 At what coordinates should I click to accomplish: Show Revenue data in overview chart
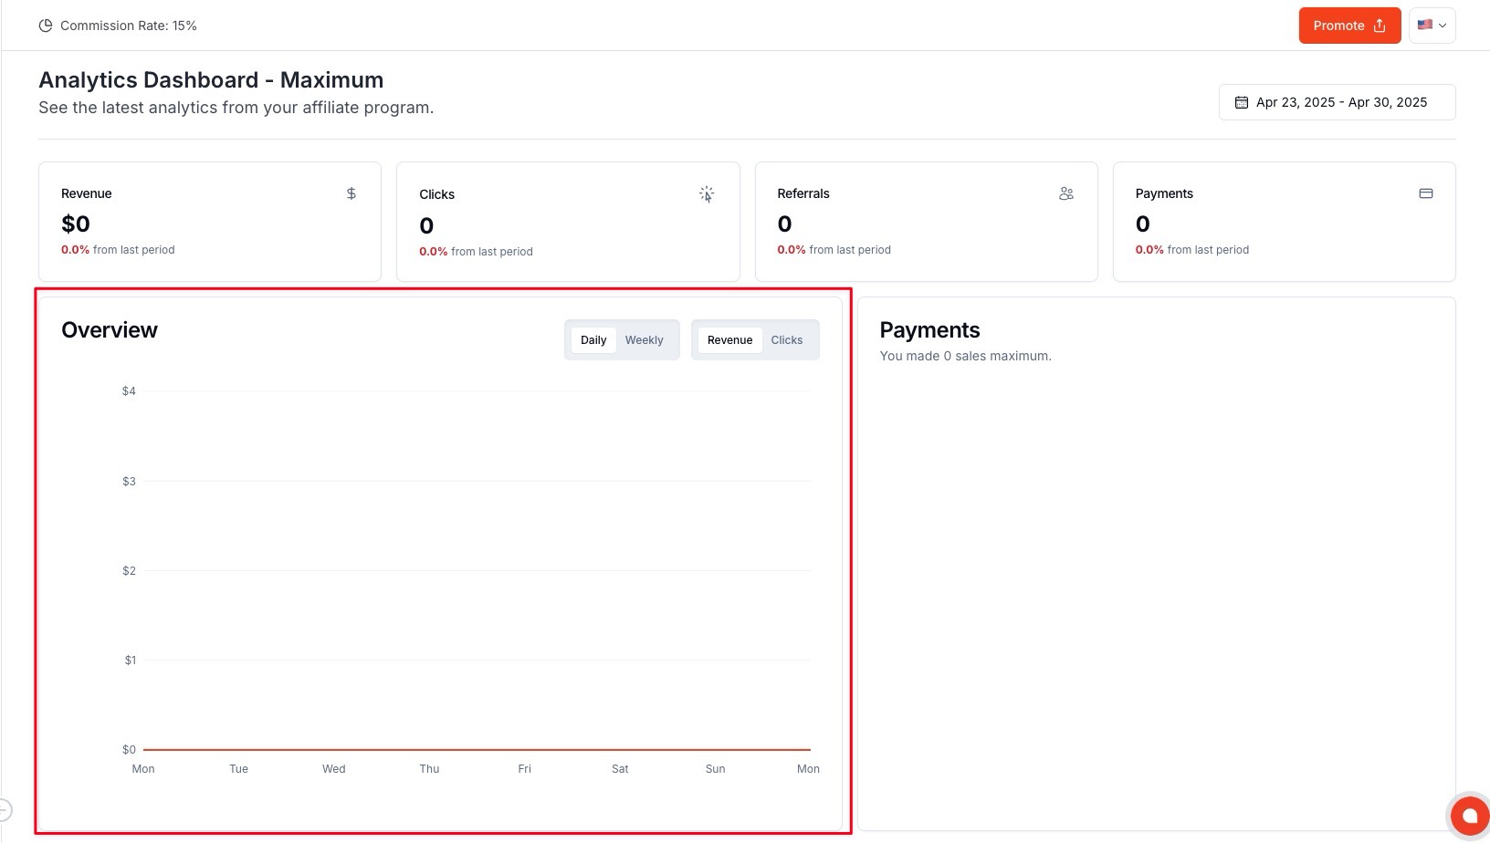coord(729,340)
